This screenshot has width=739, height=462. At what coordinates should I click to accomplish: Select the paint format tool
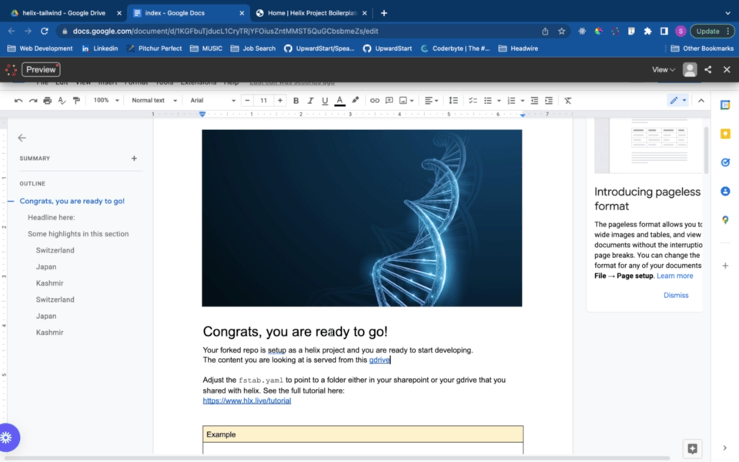point(76,101)
